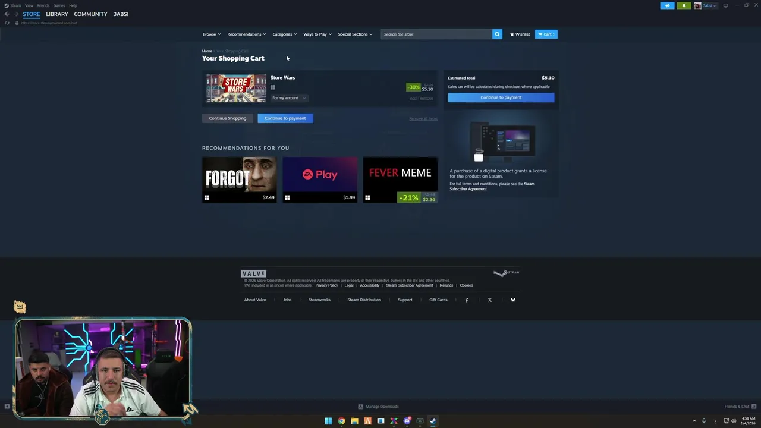Screen dimensions: 761x428
Task: Click the Steam taskbar icon
Action: click(x=433, y=421)
